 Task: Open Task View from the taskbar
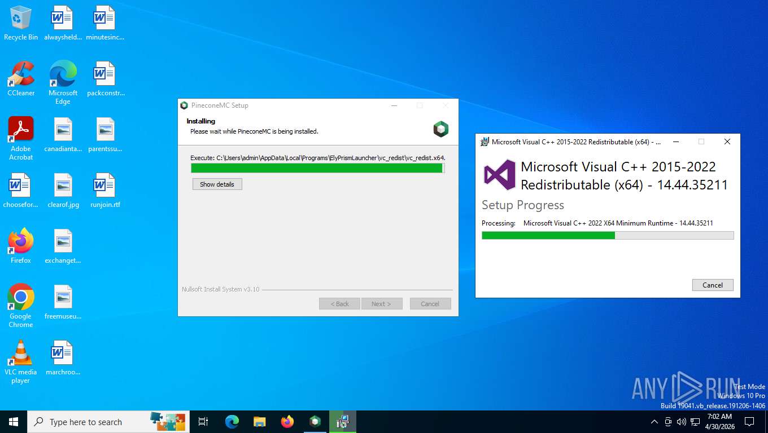coord(203,422)
